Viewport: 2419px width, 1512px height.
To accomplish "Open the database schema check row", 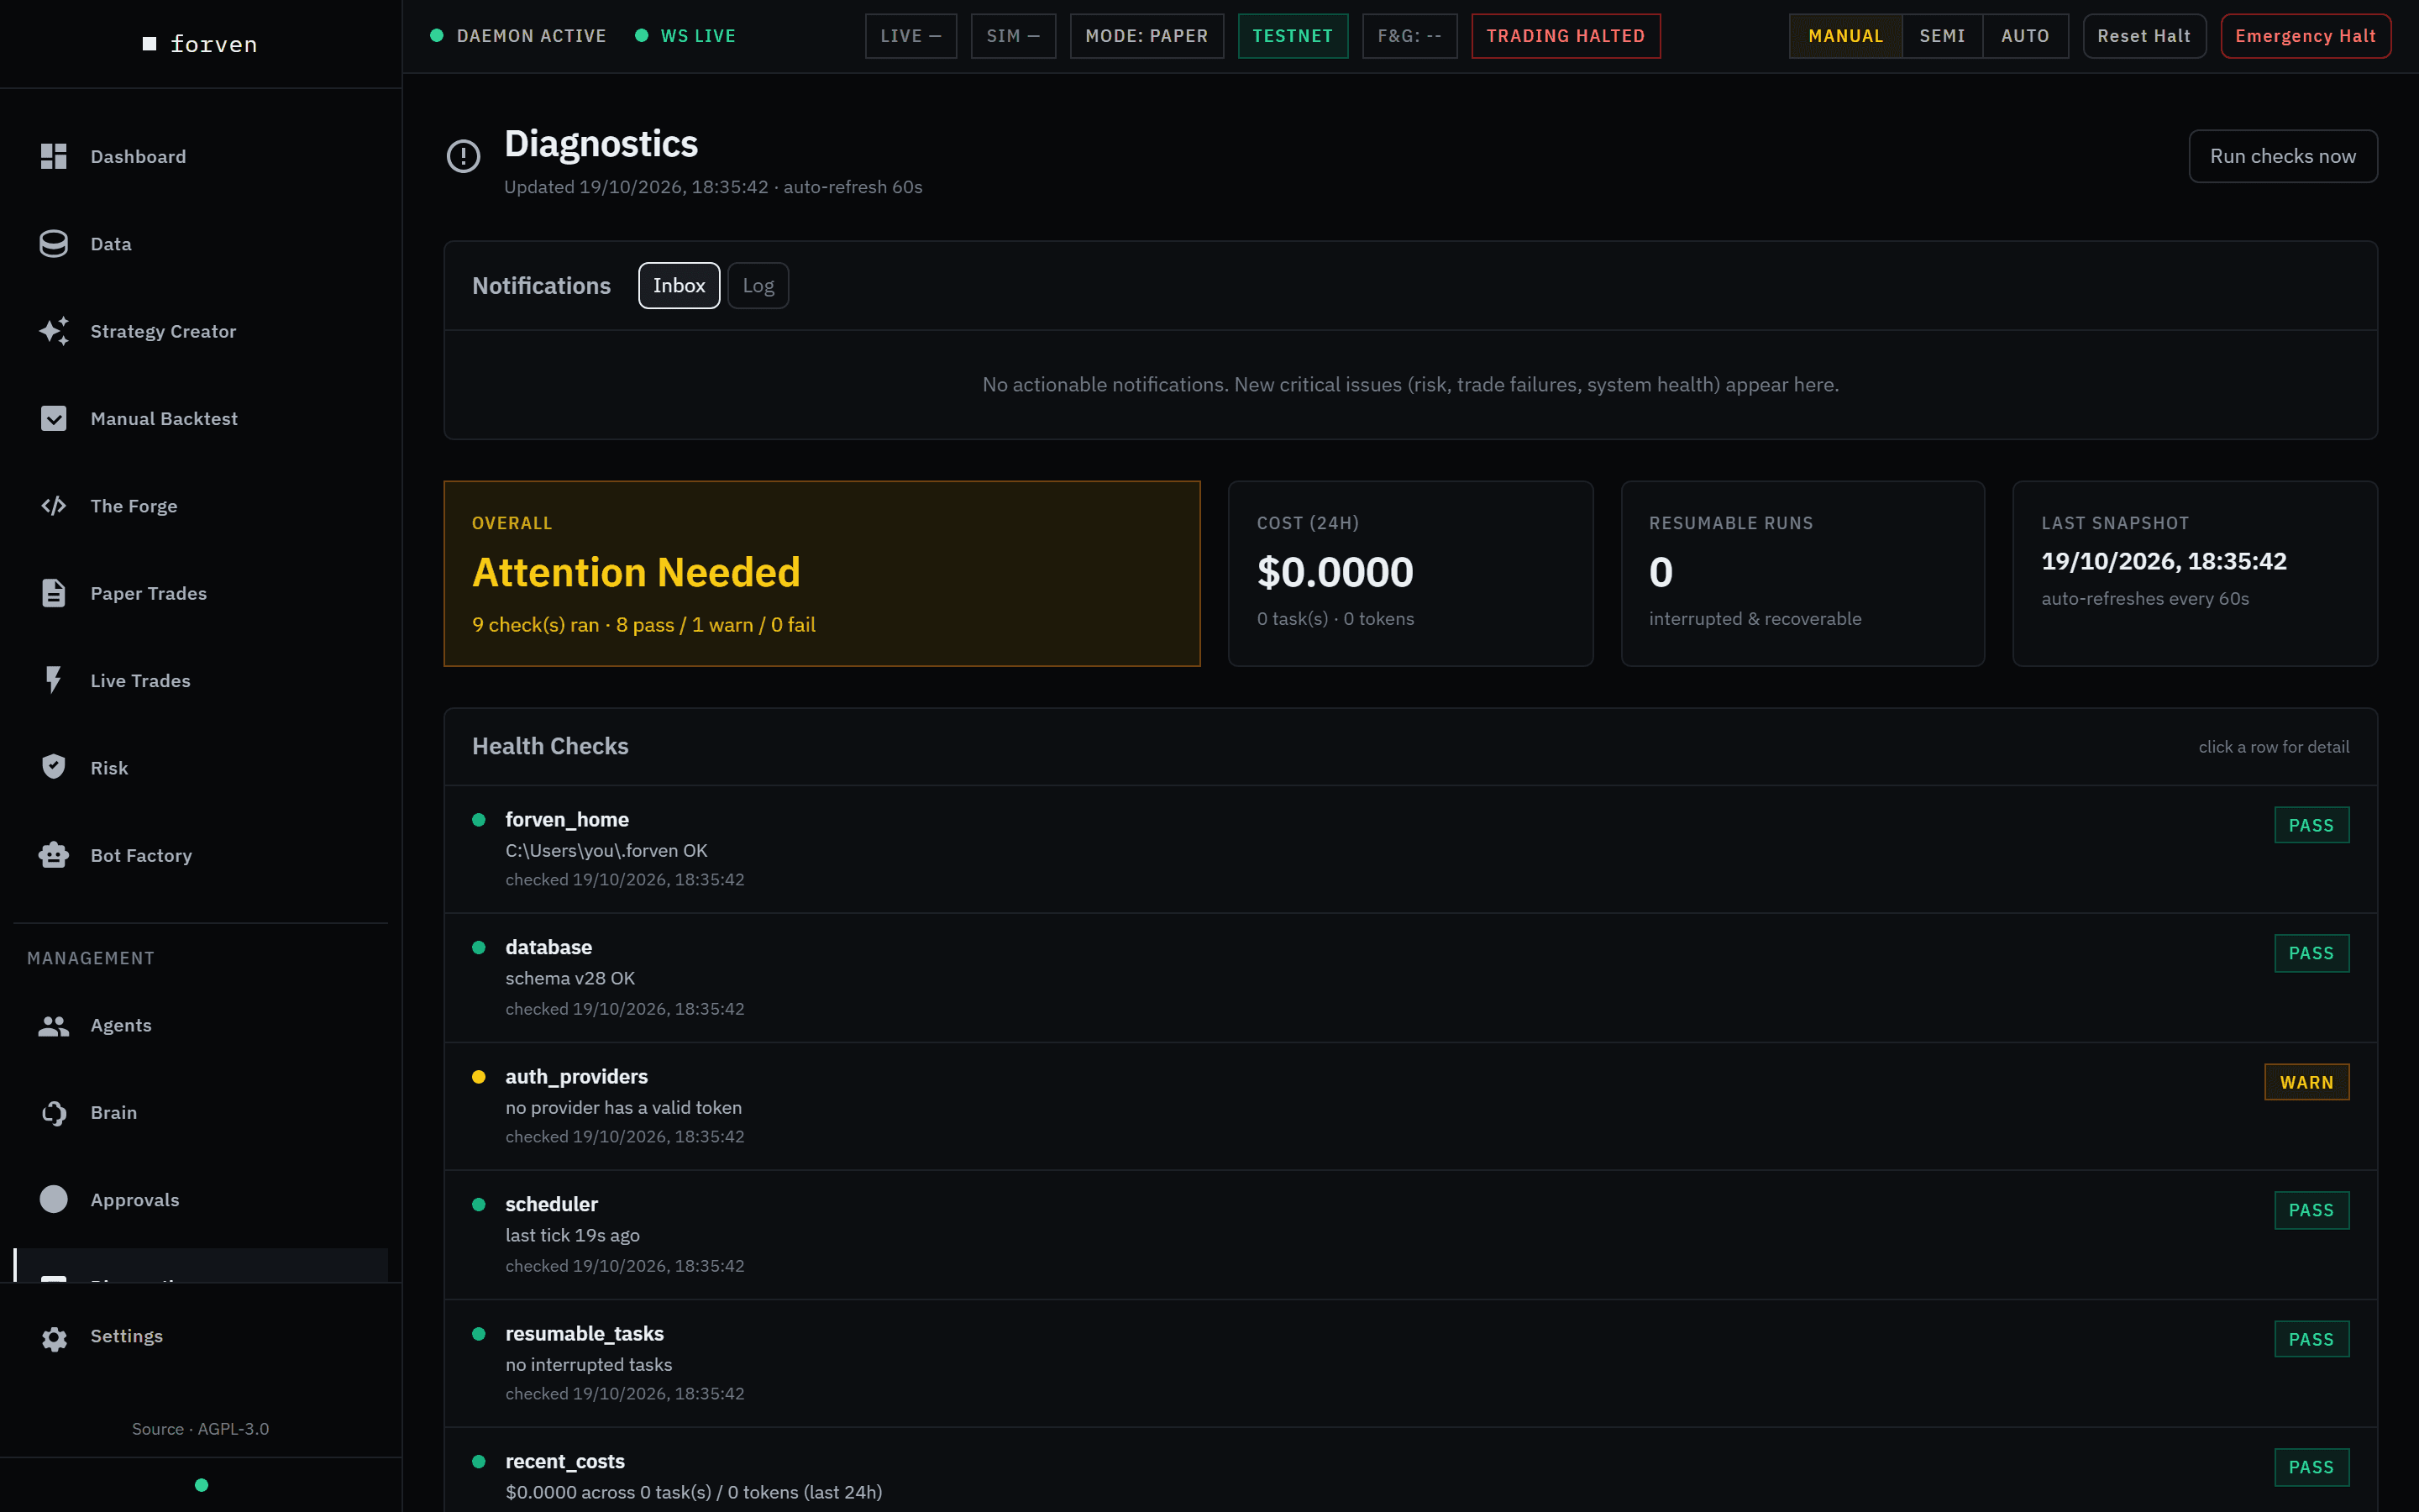I will point(1410,977).
